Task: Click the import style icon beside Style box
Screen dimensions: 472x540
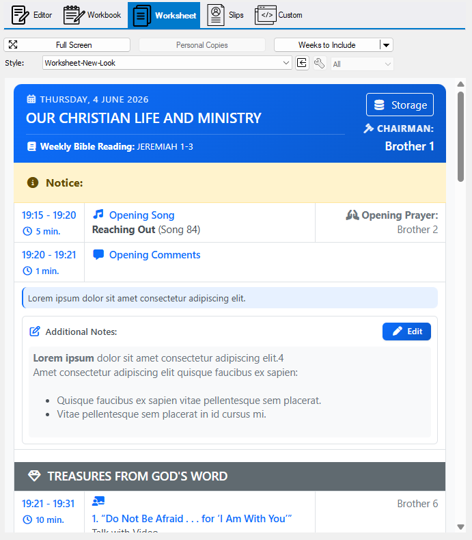Action: click(x=302, y=64)
